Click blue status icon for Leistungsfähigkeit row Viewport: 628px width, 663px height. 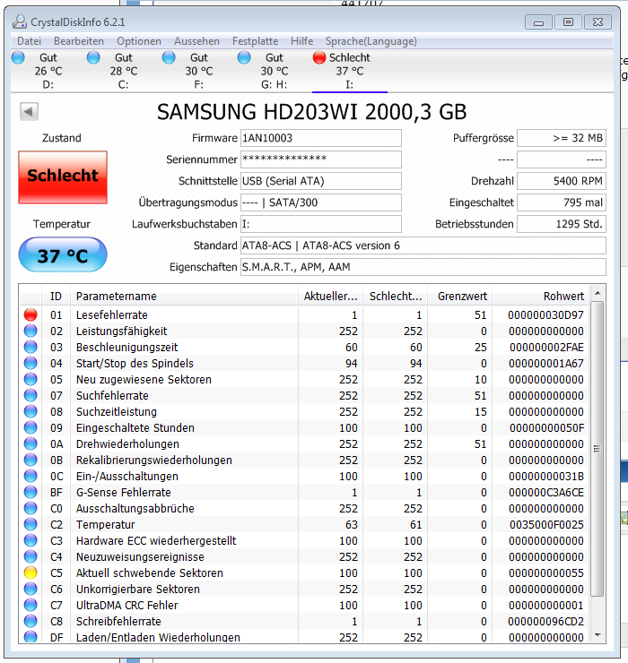click(31, 331)
